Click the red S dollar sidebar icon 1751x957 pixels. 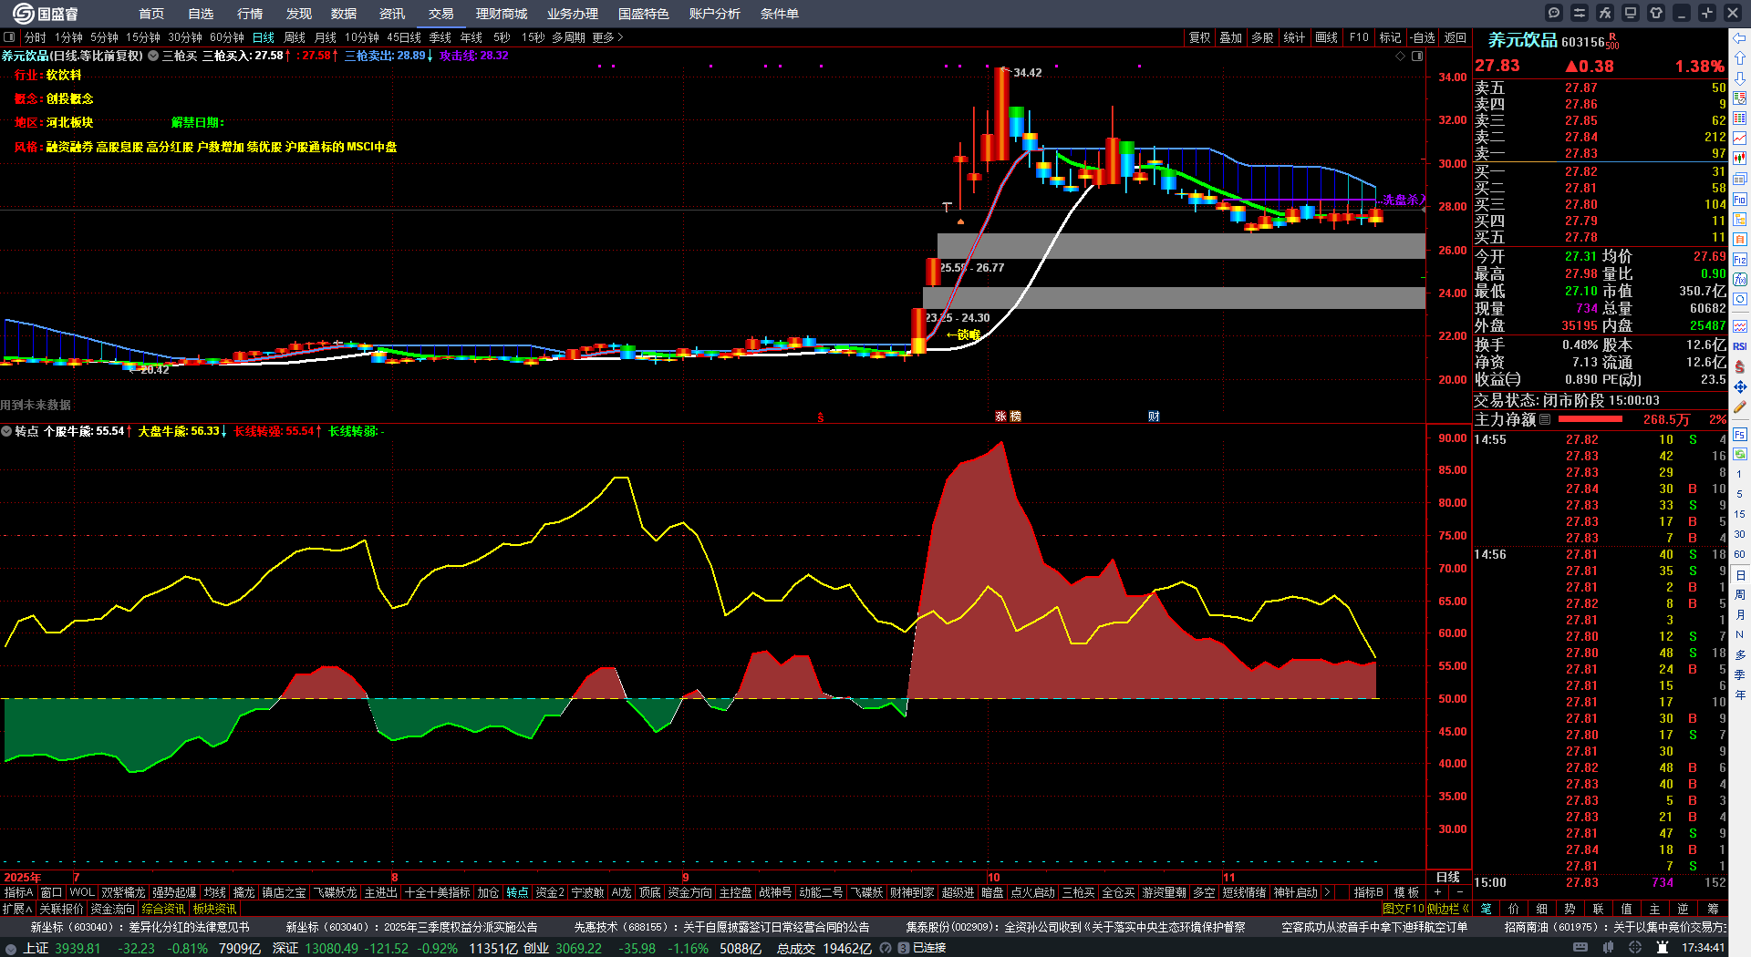click(1740, 366)
